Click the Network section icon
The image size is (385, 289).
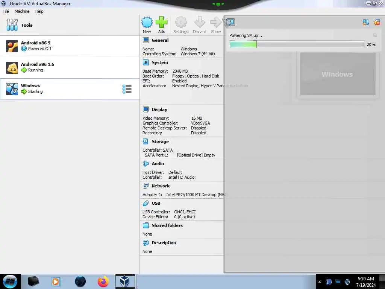coord(146,186)
